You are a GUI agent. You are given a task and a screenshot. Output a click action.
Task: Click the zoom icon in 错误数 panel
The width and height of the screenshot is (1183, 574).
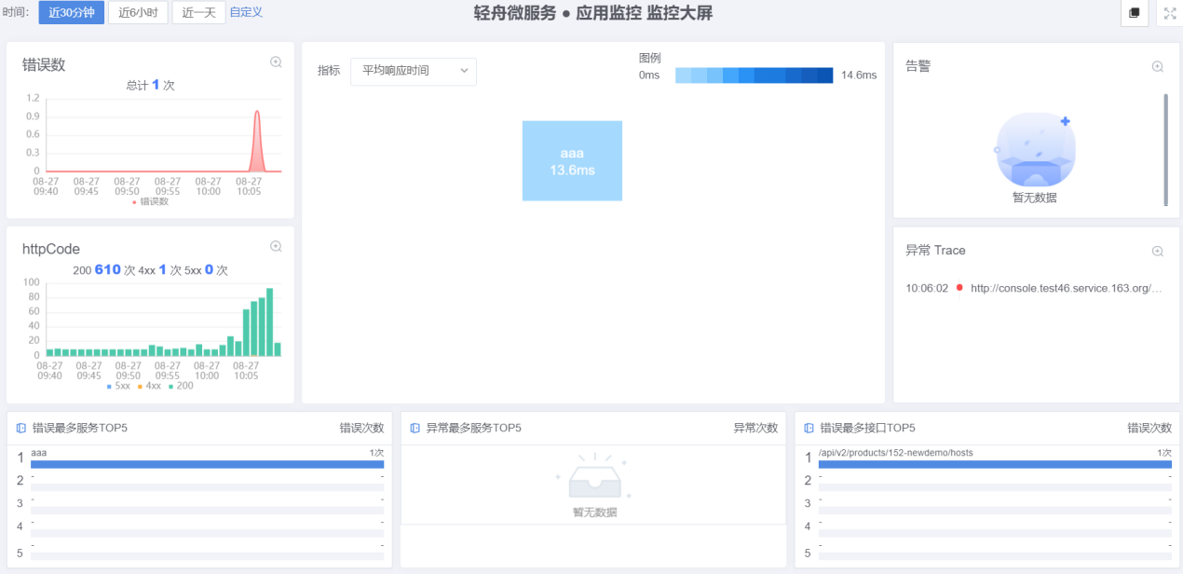pyautogui.click(x=276, y=62)
